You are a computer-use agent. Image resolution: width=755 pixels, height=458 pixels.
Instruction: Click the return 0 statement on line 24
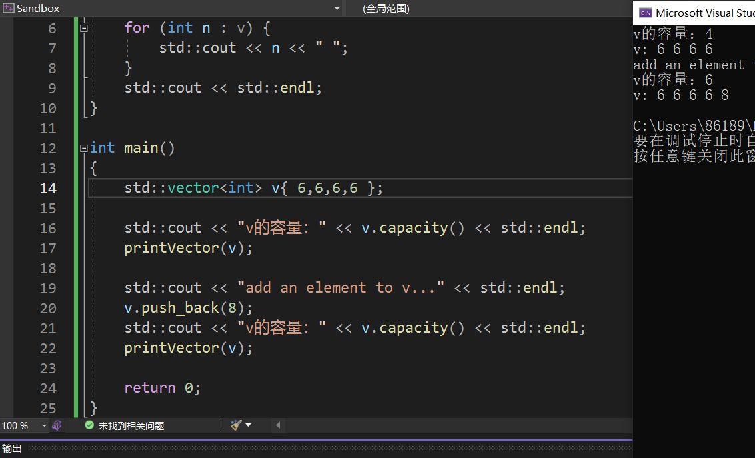(x=162, y=388)
